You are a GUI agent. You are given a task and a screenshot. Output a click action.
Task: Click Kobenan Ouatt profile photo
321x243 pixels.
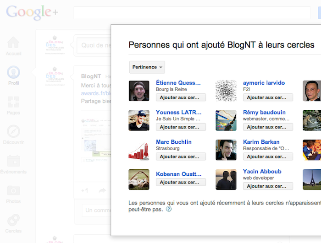139,179
